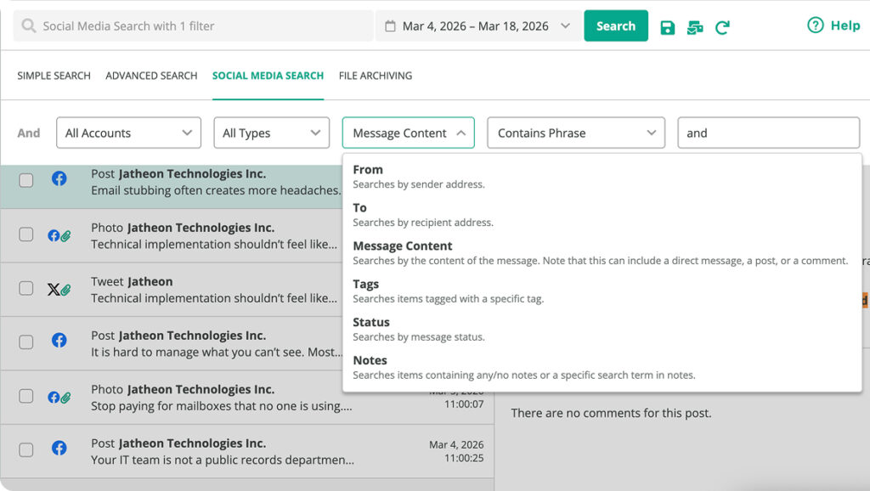The width and height of the screenshot is (870, 491).
Task: Choose the Tags search option
Action: (602, 291)
